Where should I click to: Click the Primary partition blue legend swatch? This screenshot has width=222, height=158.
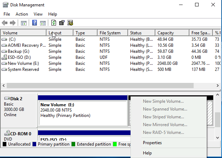[34, 144]
